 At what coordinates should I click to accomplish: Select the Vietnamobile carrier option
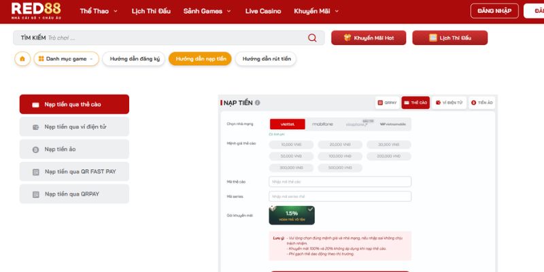(x=393, y=124)
